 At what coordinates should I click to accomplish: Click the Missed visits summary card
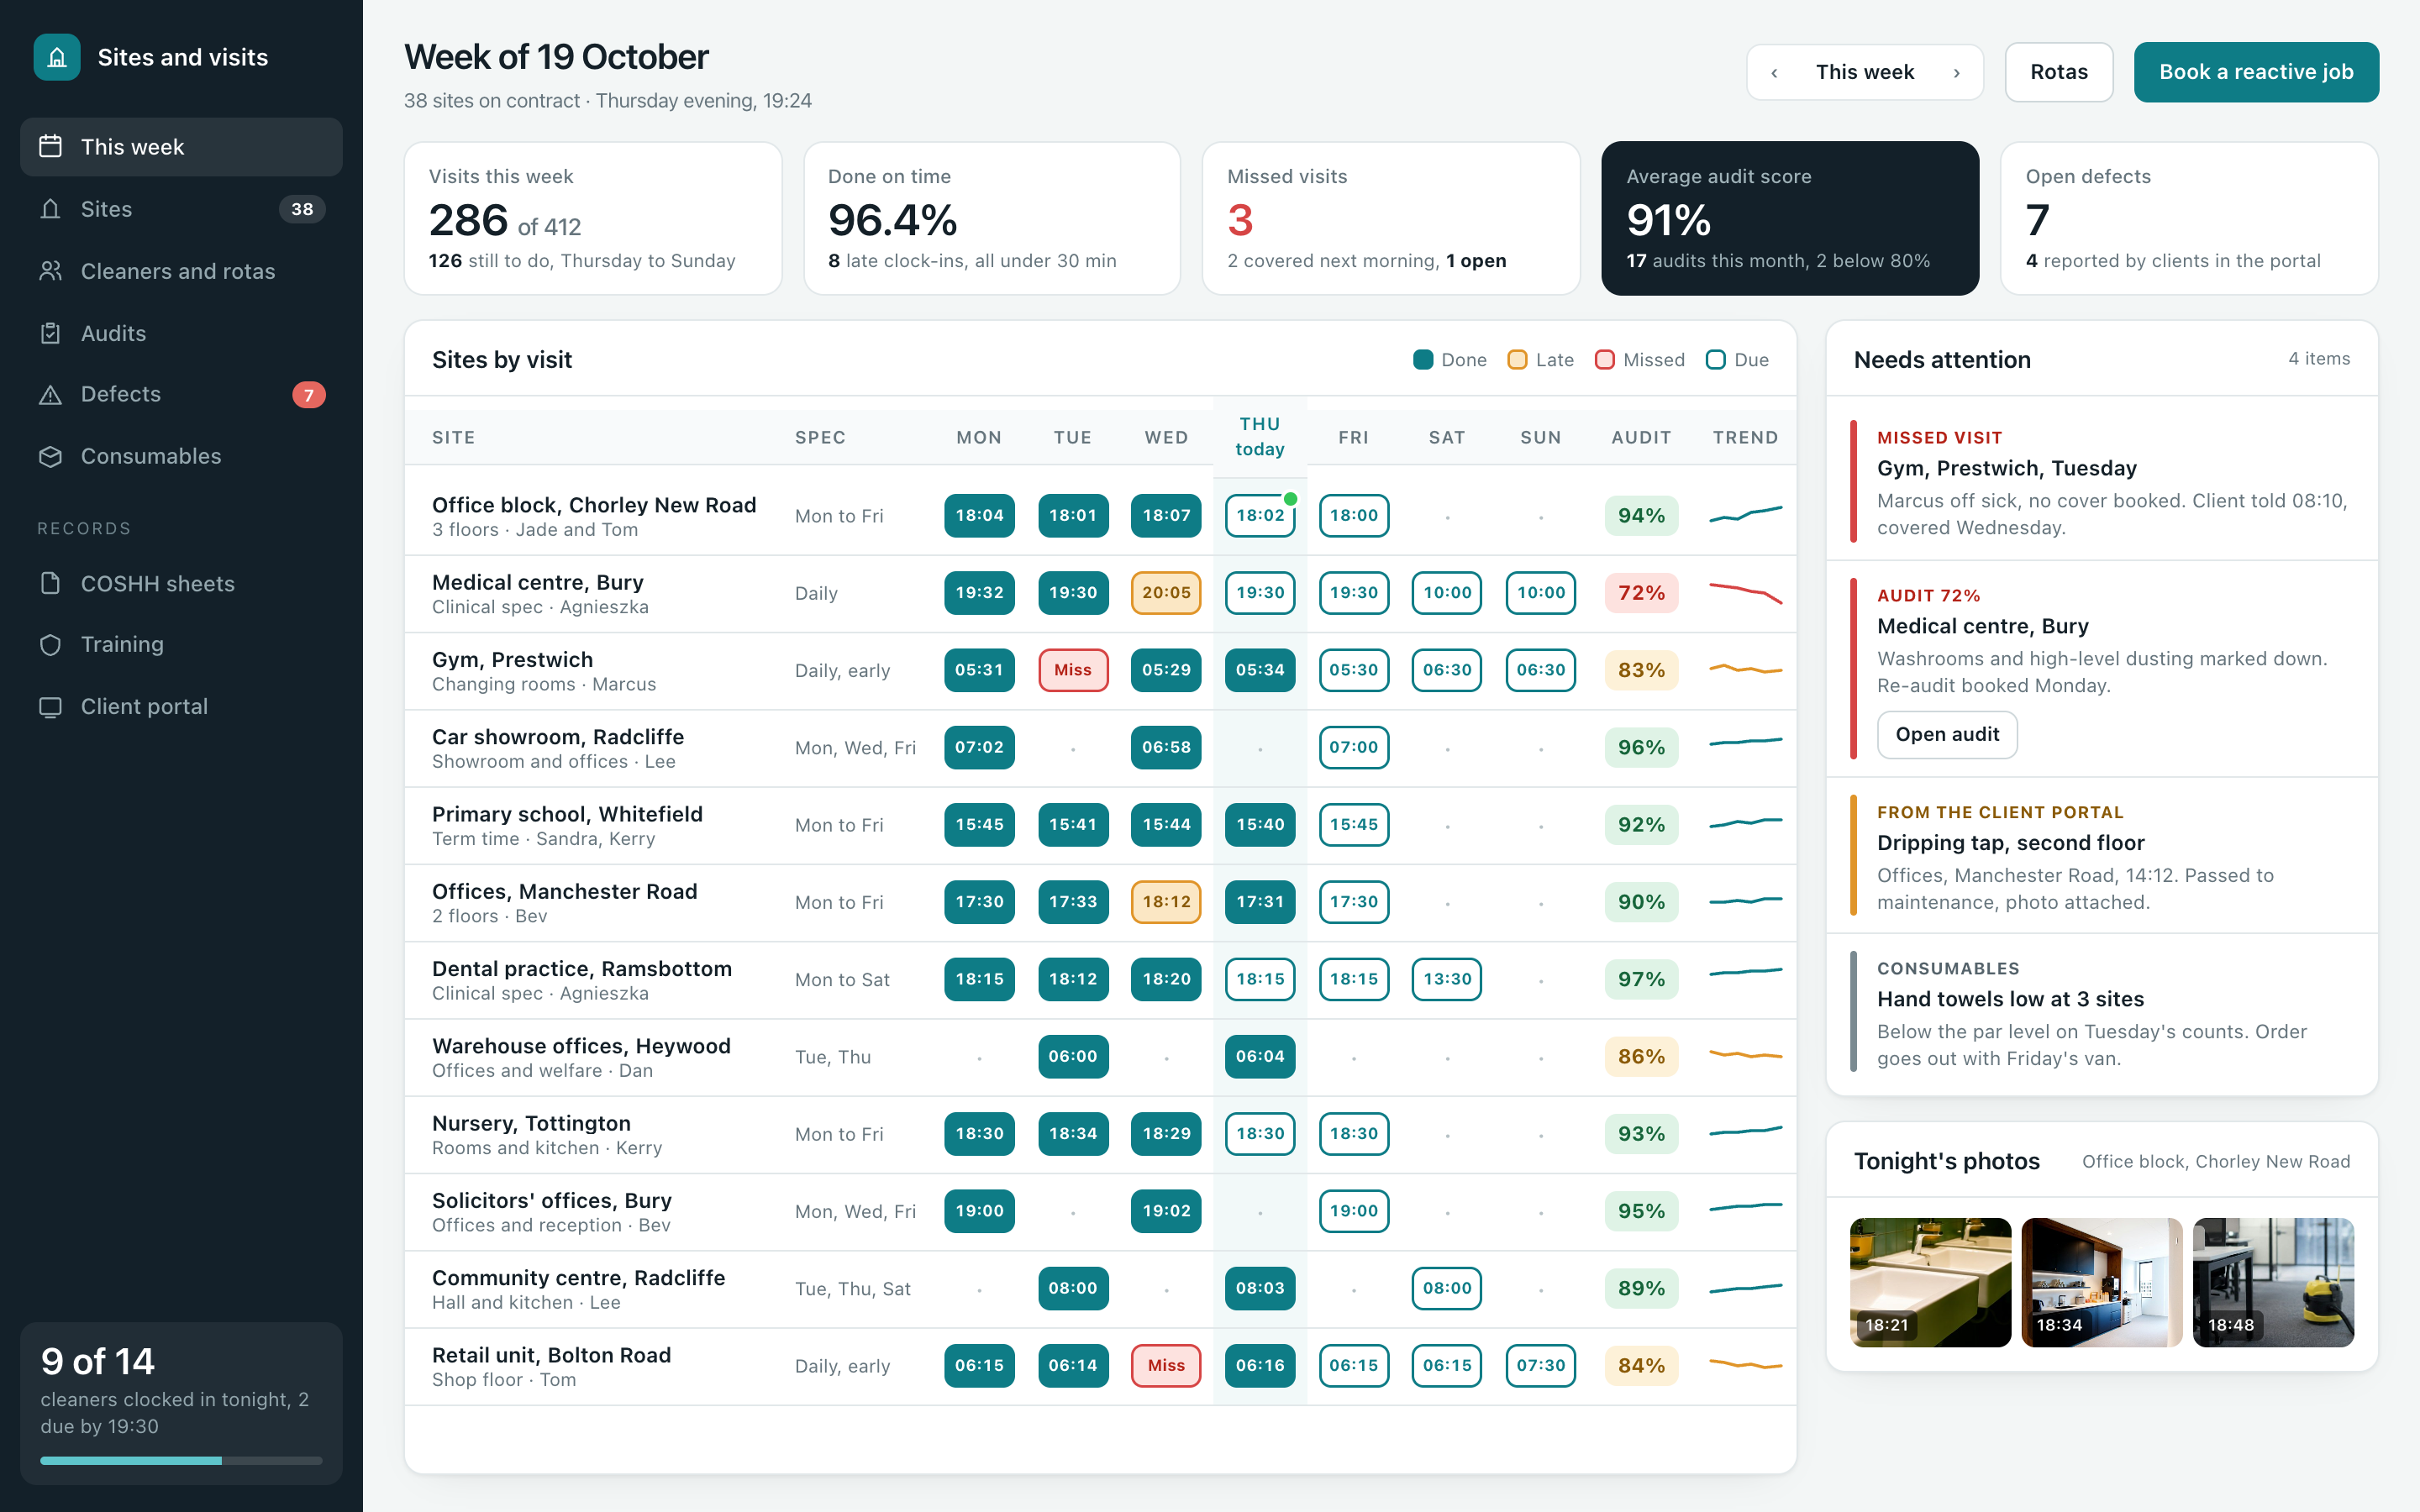[1391, 218]
